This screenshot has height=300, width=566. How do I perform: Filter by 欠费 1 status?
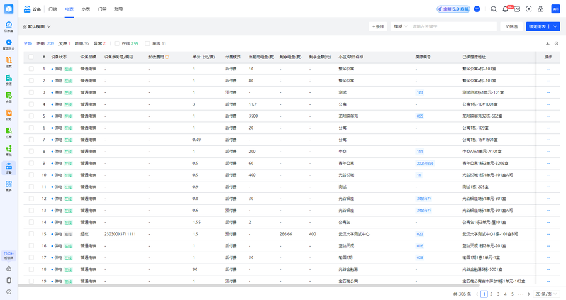(64, 43)
